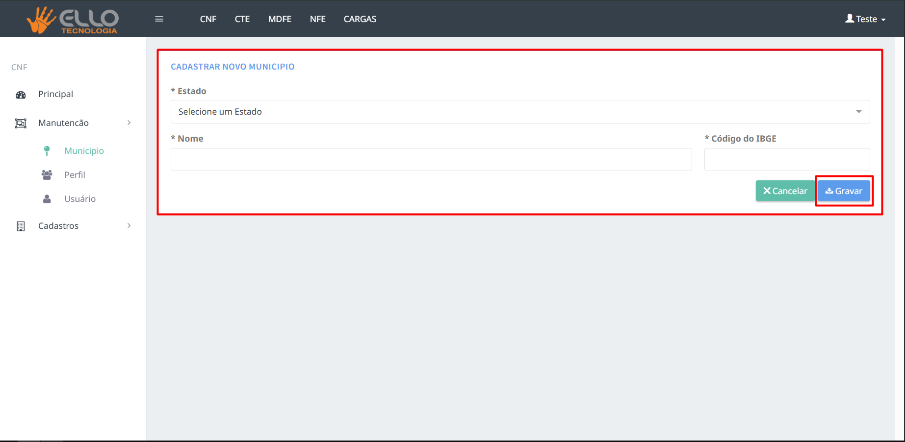Click the Cancelar button

(785, 191)
